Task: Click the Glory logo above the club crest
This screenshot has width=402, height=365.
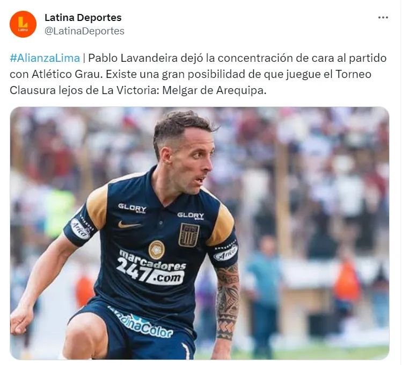Action: pos(191,216)
